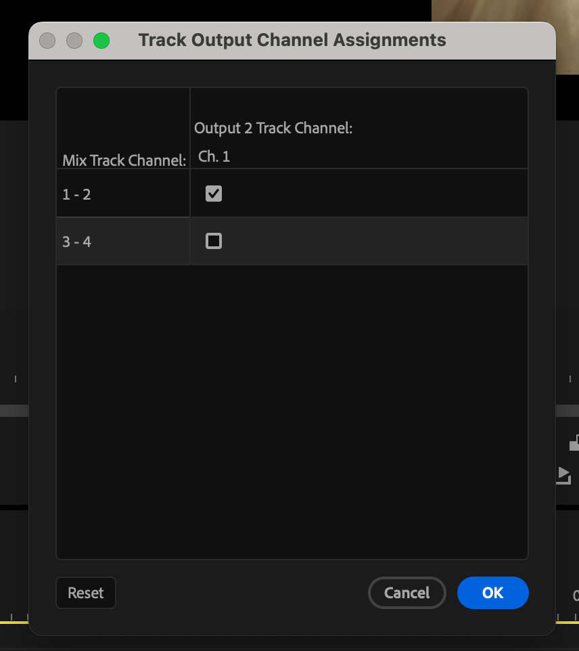579x651 pixels.
Task: Cancel the Track Output Channel Assignments dialog
Action: 407,593
